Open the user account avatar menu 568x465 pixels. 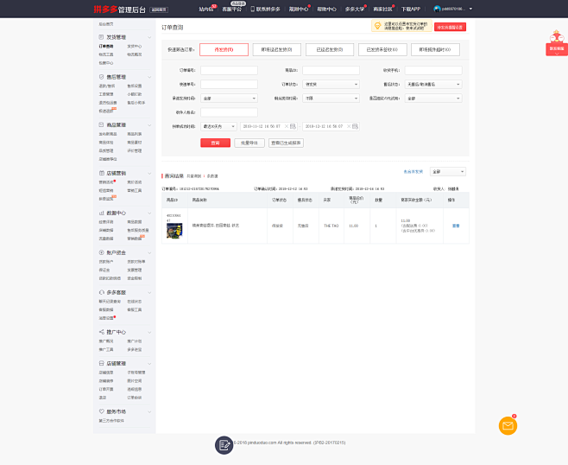(438, 9)
